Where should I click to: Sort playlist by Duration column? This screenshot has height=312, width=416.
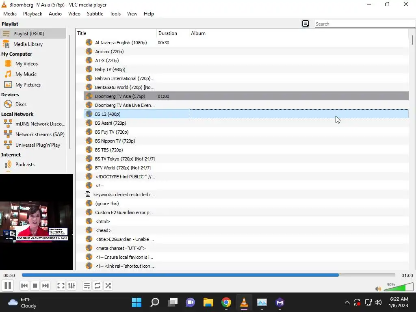coord(173,33)
